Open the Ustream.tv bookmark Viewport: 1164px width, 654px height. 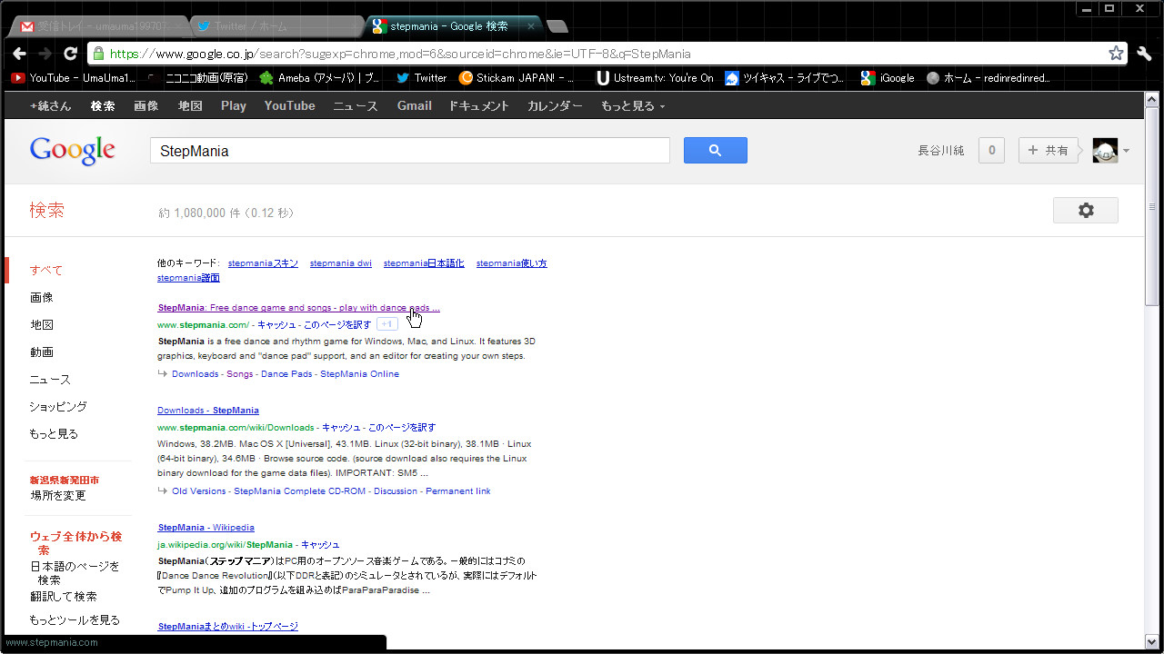pos(655,78)
